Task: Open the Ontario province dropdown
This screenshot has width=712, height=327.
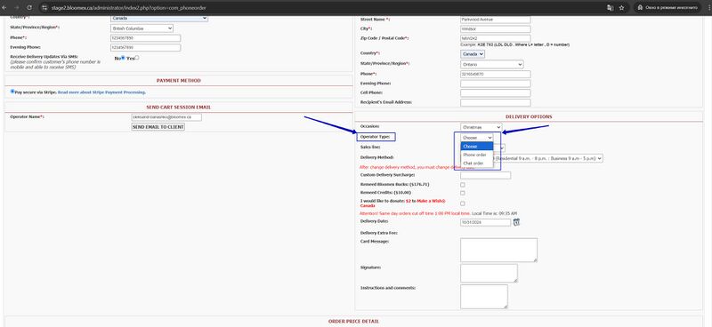Action: click(492, 64)
